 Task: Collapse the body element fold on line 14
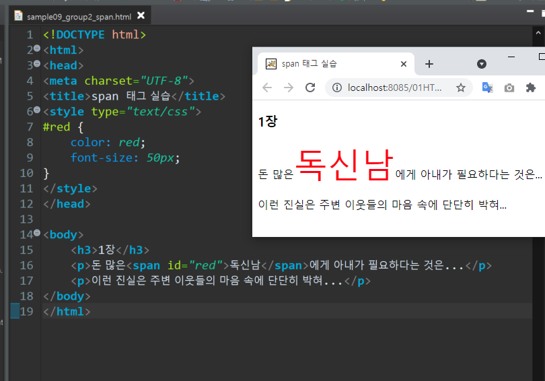37,234
